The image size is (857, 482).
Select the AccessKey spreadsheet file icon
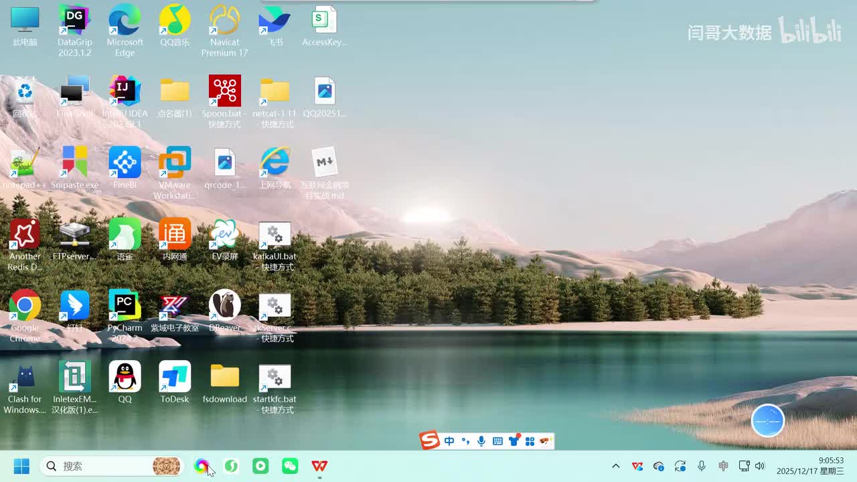click(324, 27)
